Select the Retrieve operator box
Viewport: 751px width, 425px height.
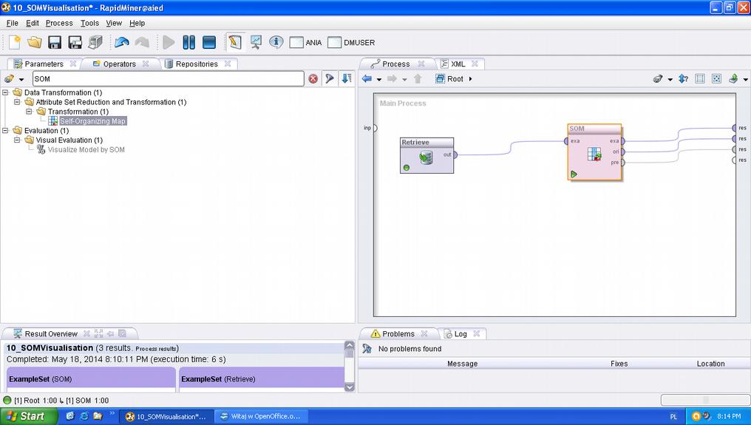[x=427, y=156]
